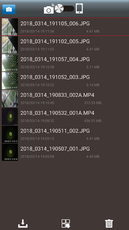The height and width of the screenshot is (230, 129).
Task: Open video 2018_0314_190833_002A.MP4
Action: (65, 98)
